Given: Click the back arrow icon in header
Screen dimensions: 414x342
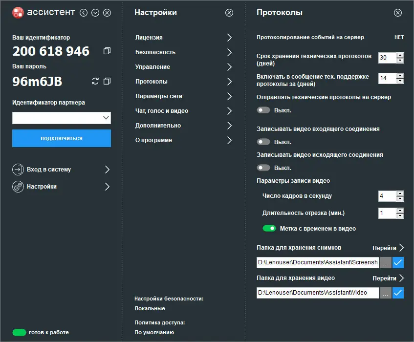Looking at the screenshot, I should 84,13.
